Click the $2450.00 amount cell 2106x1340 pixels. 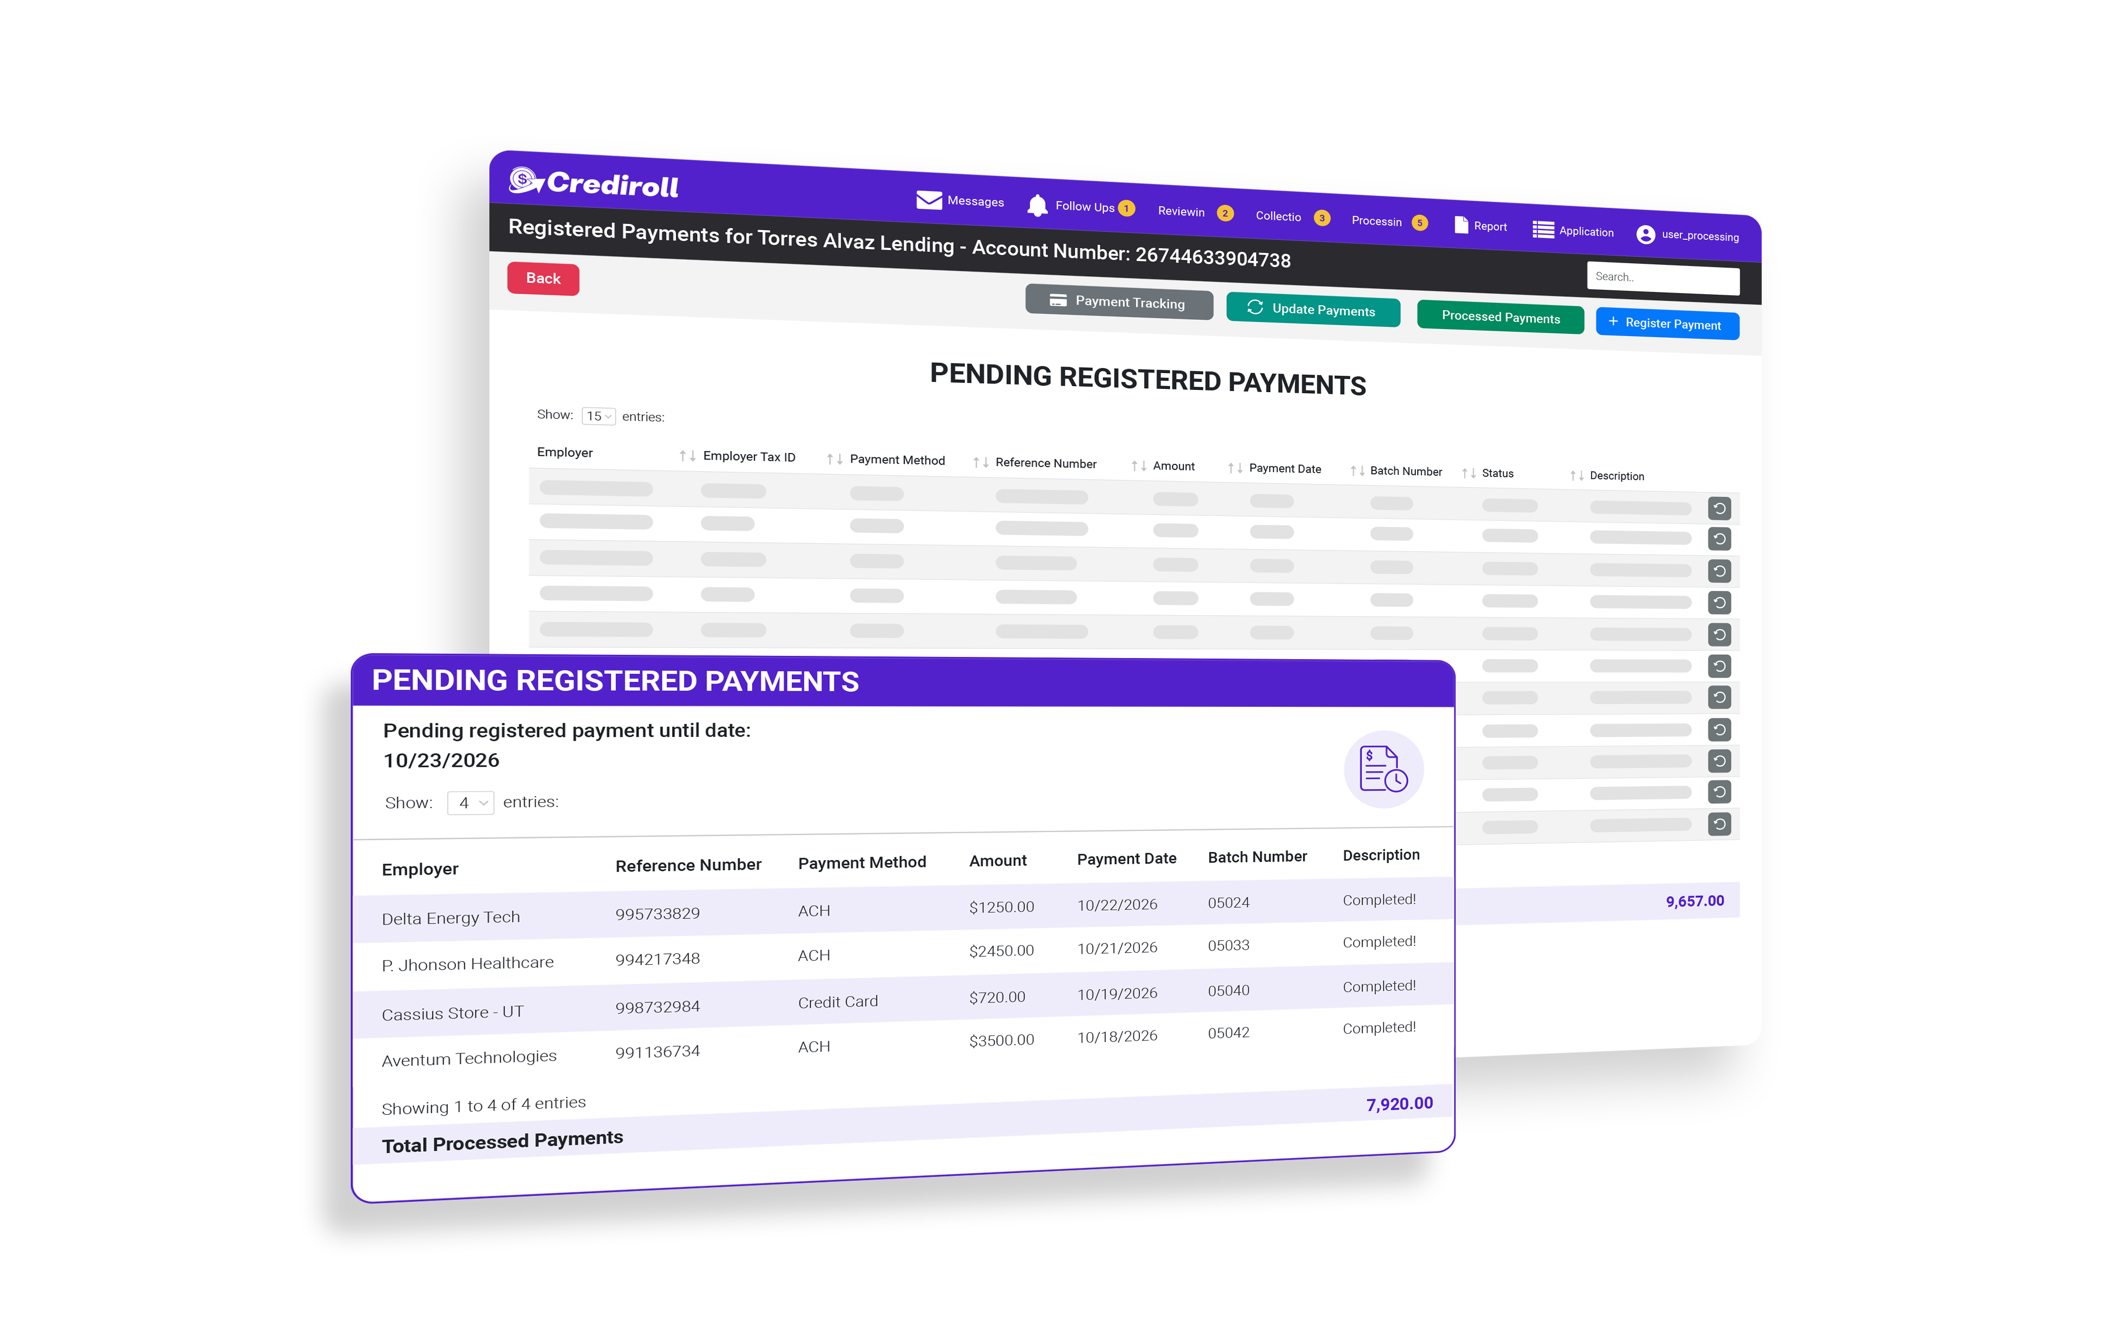pyautogui.click(x=1002, y=951)
